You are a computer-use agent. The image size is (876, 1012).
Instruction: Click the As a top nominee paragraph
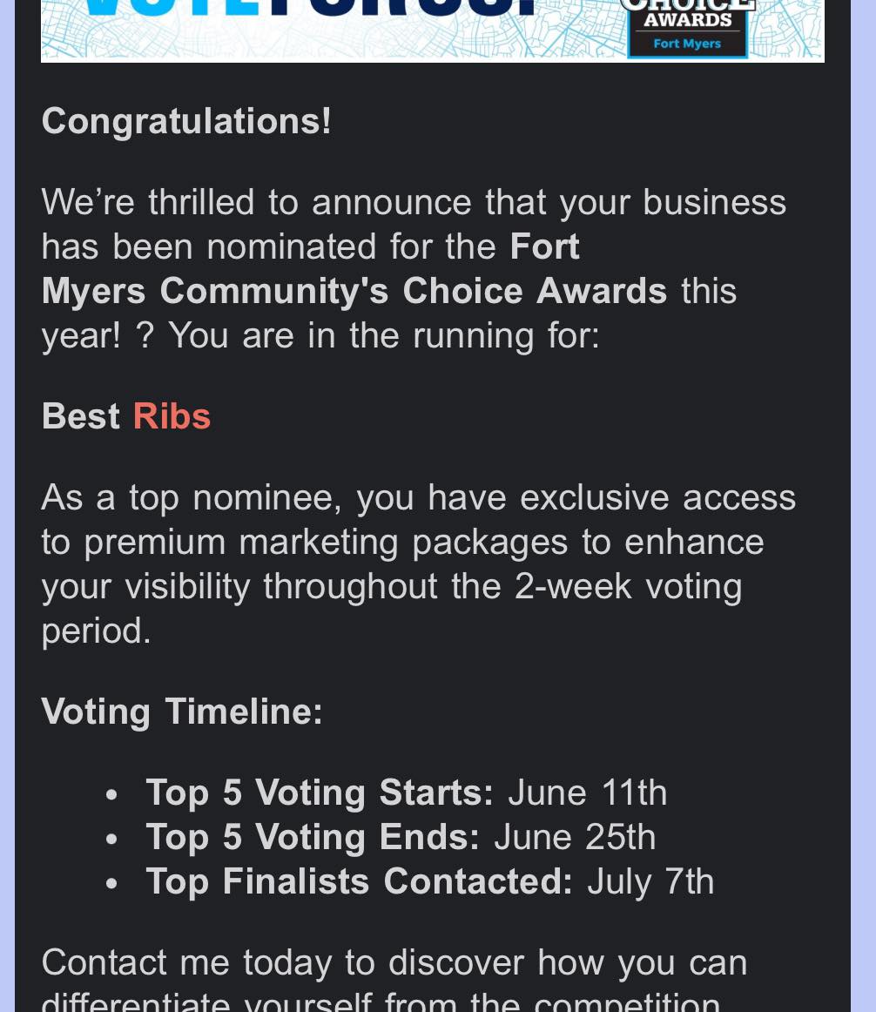point(418,564)
